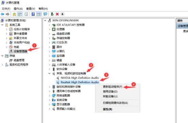Open the 查看(V) menu
The image size is (188, 123).
pyautogui.click(x=31, y=9)
